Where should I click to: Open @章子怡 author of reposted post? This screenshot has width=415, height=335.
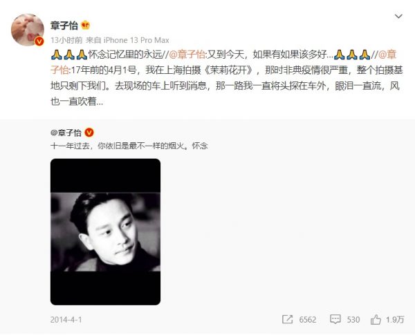66,133
